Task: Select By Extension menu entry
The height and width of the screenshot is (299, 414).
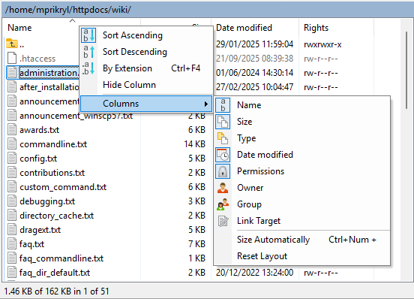Action: pos(146,68)
